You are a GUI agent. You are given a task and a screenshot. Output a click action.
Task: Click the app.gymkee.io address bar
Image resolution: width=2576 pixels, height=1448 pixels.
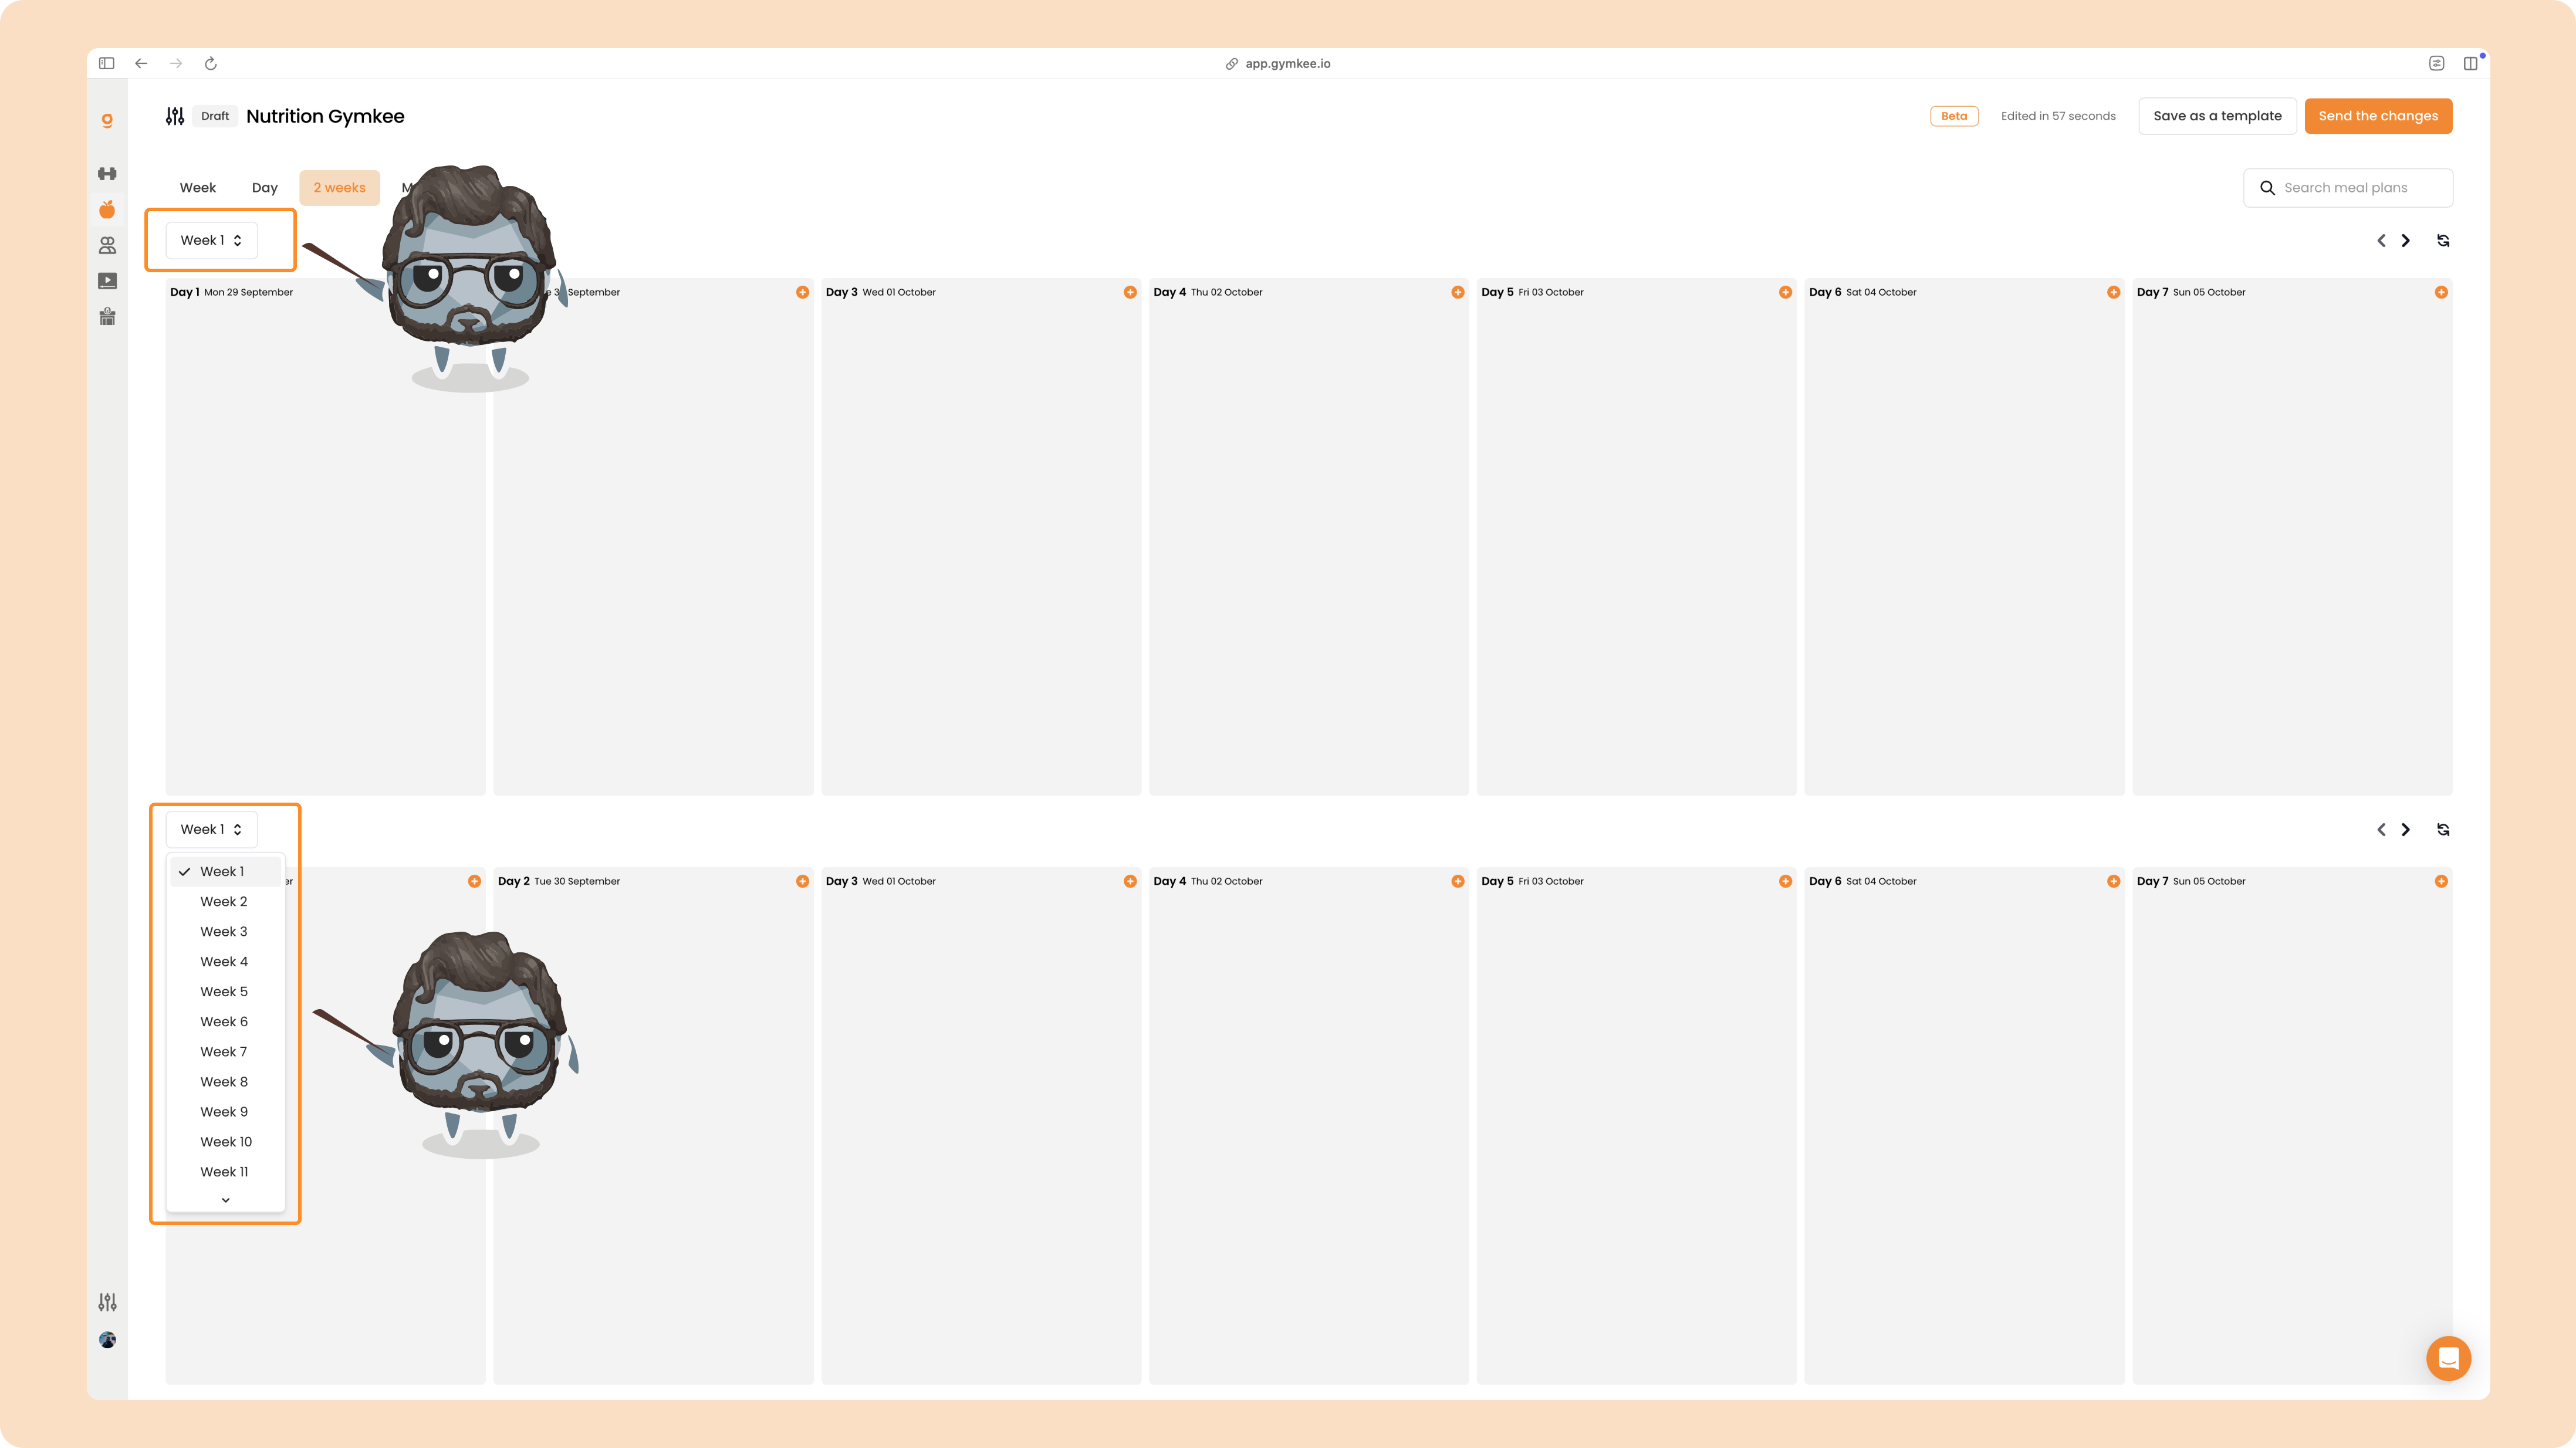(x=1278, y=63)
